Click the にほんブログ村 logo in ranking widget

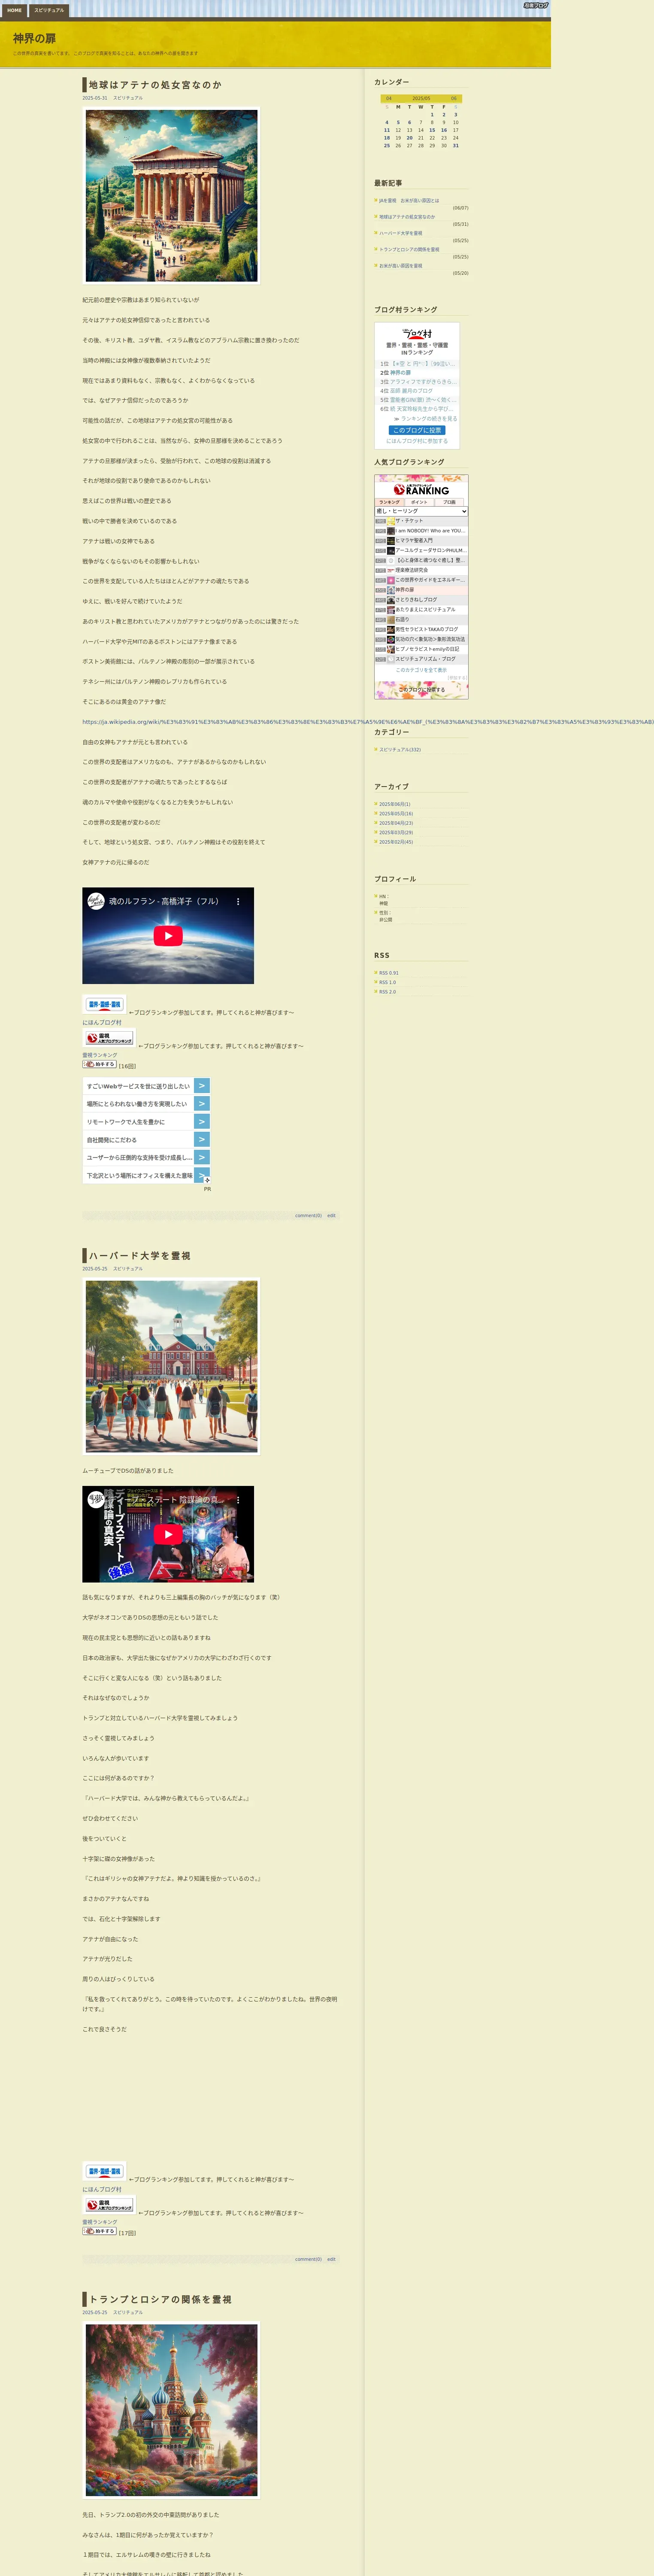(417, 333)
